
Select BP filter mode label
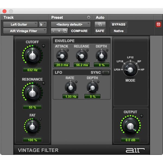[139, 61]
